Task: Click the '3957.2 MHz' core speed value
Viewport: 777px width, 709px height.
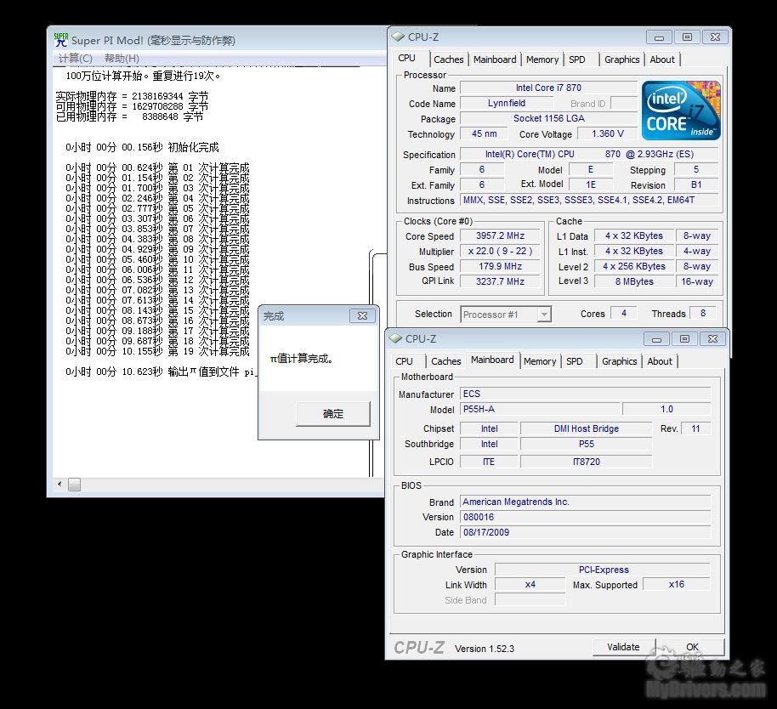Action: (x=500, y=235)
